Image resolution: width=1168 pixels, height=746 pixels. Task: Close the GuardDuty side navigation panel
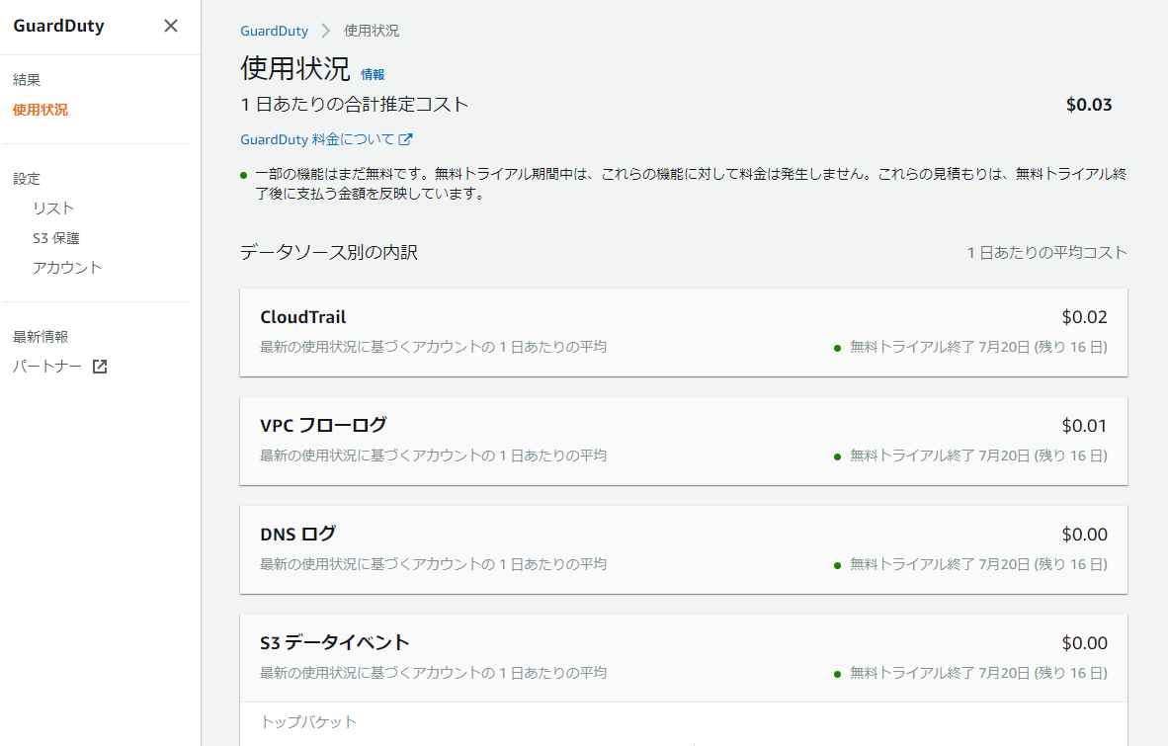coord(171,26)
